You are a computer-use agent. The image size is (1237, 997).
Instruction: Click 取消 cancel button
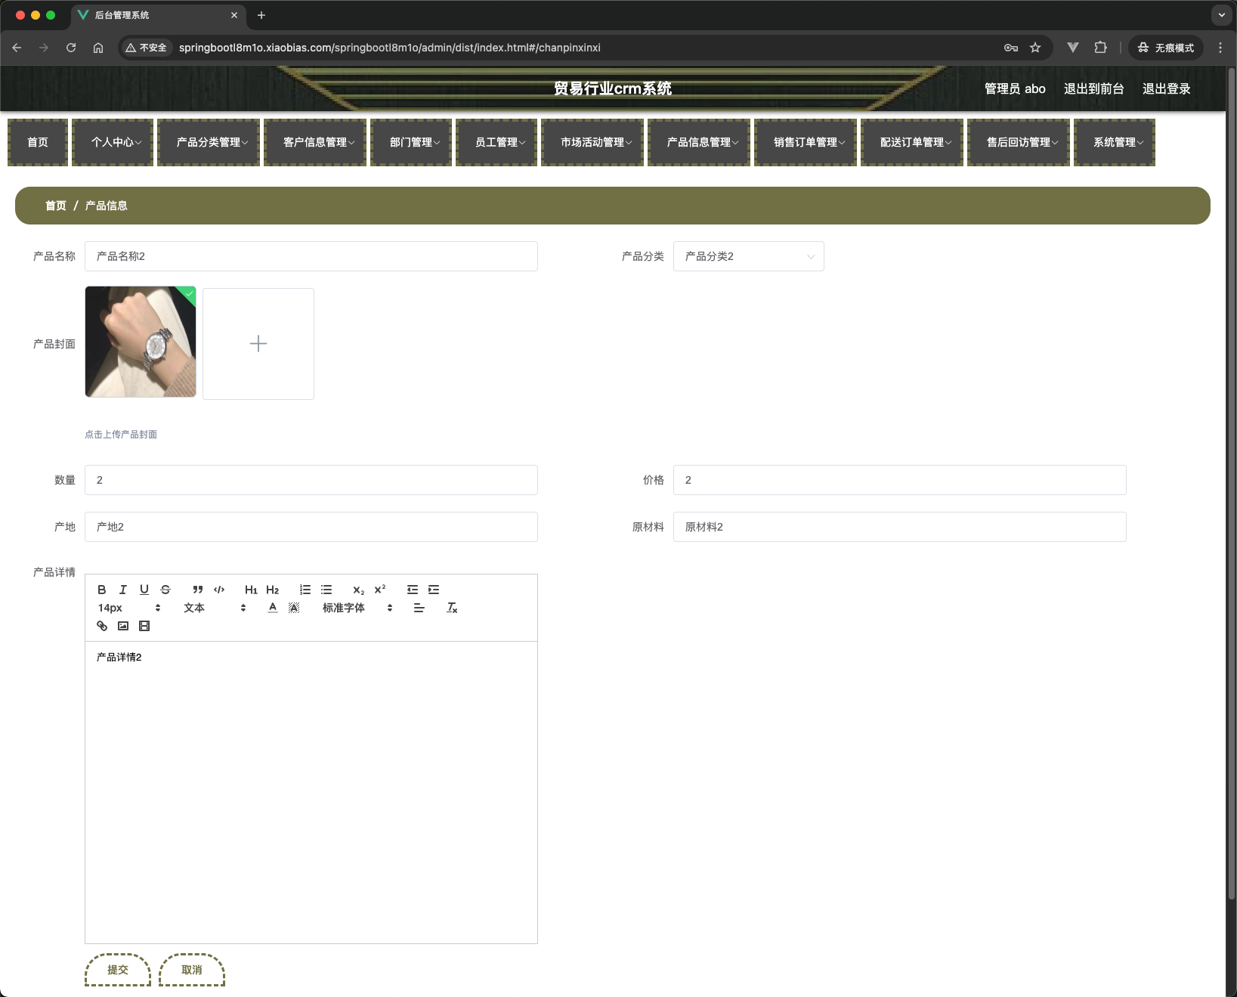[192, 970]
